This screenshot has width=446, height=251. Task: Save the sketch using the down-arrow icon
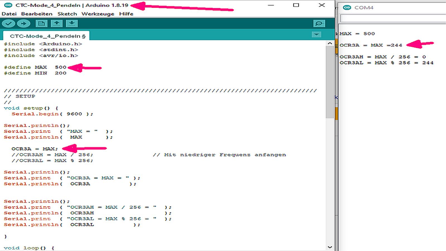point(72,24)
